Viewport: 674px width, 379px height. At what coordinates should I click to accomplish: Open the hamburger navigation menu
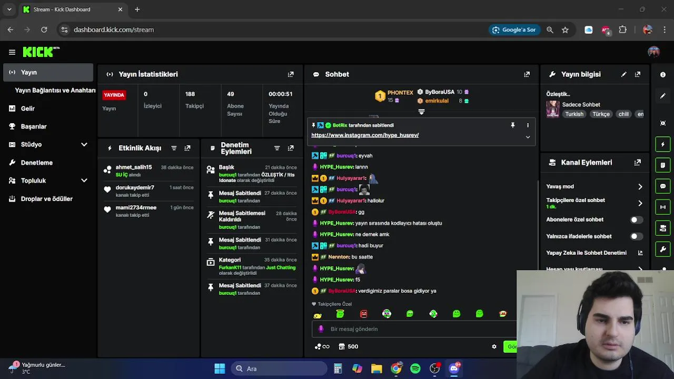click(x=12, y=52)
